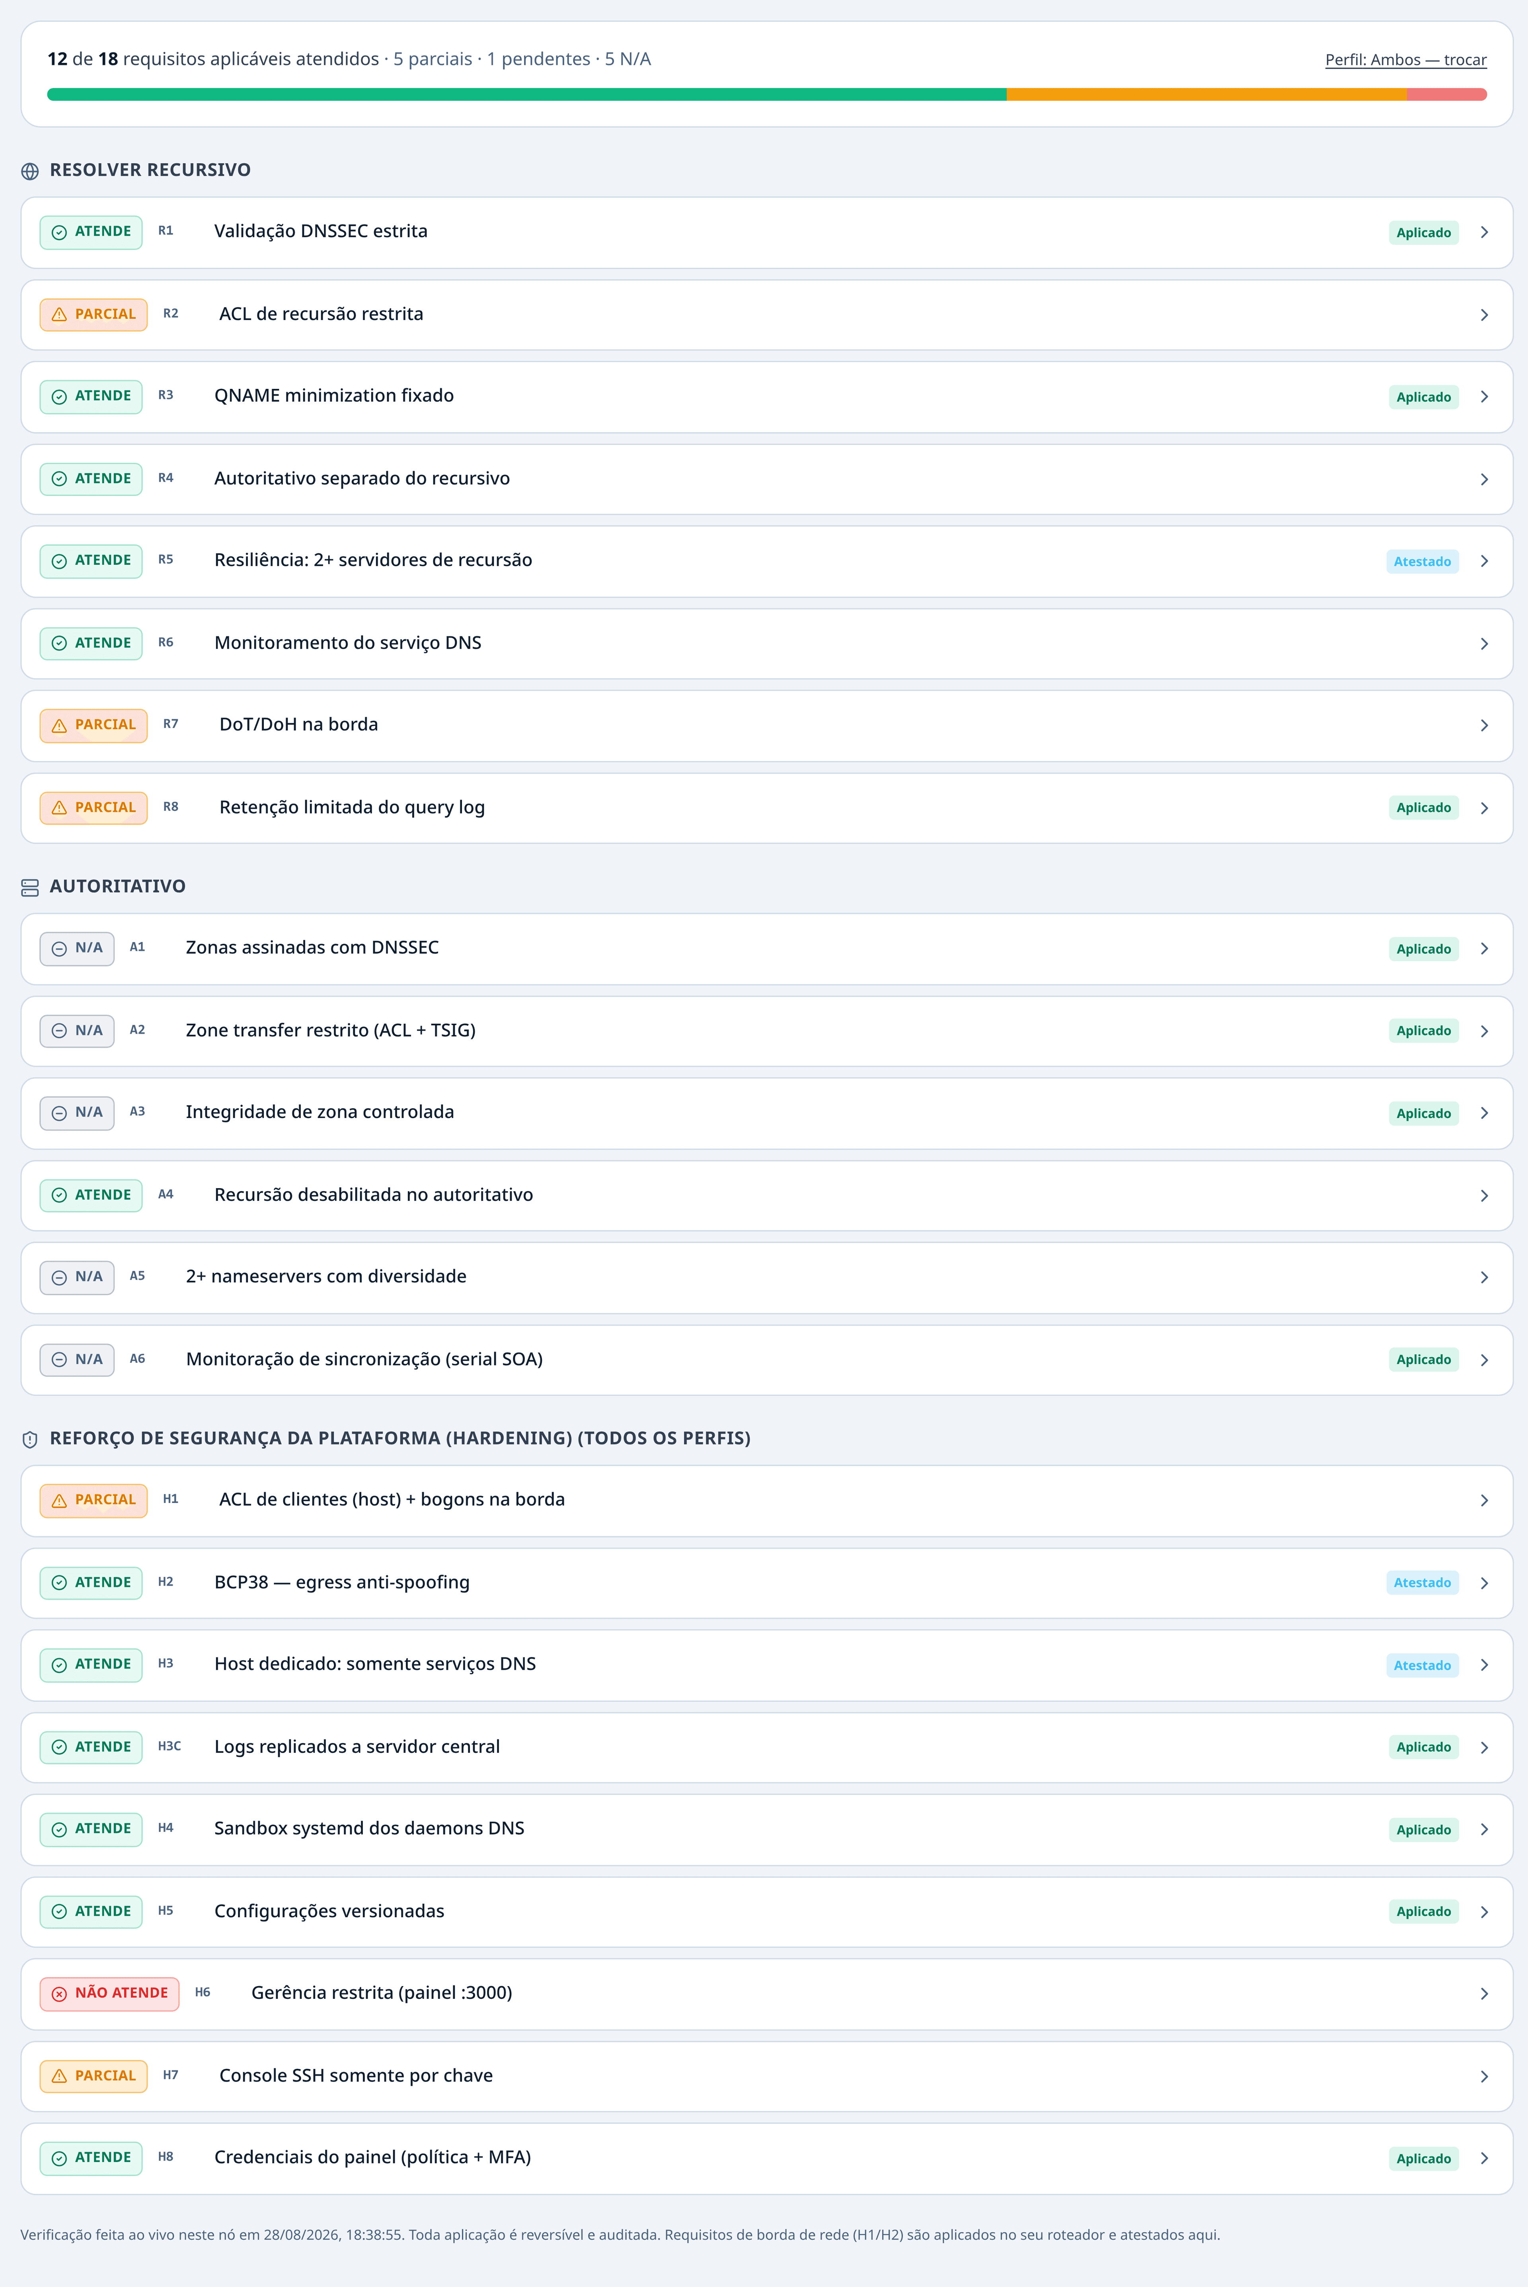Click PARCIAL badge on H1 ACL de clientes row
The width and height of the screenshot is (1528, 2287).
[94, 1501]
